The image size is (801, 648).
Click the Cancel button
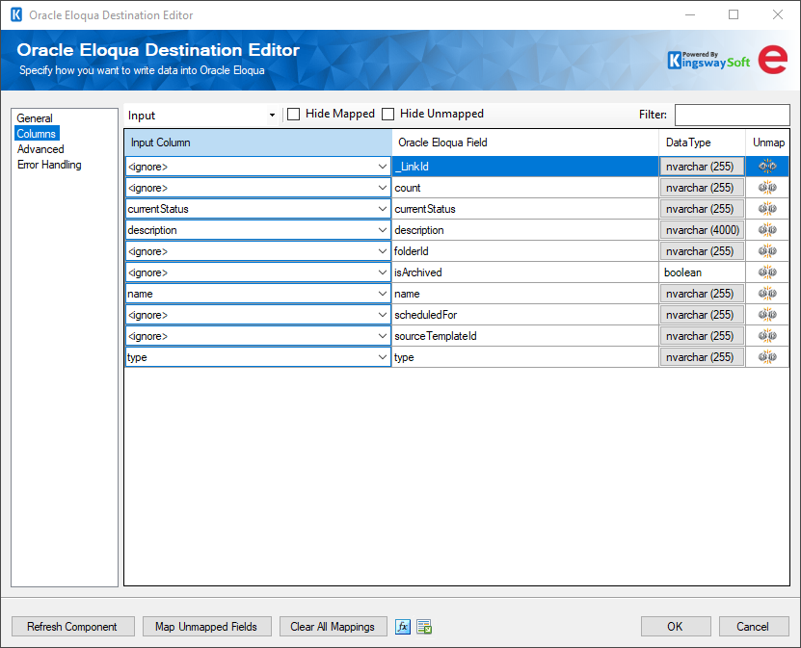(753, 627)
